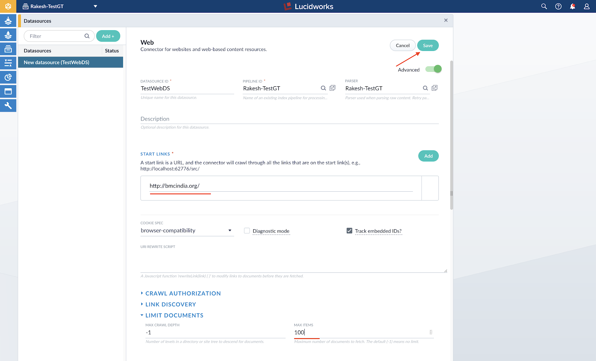Select New datasource (TestWebDS) row
Screen dimensions: 596x361
pos(70,62)
